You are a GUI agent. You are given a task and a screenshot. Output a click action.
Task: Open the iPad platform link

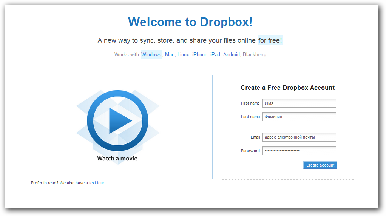215,54
